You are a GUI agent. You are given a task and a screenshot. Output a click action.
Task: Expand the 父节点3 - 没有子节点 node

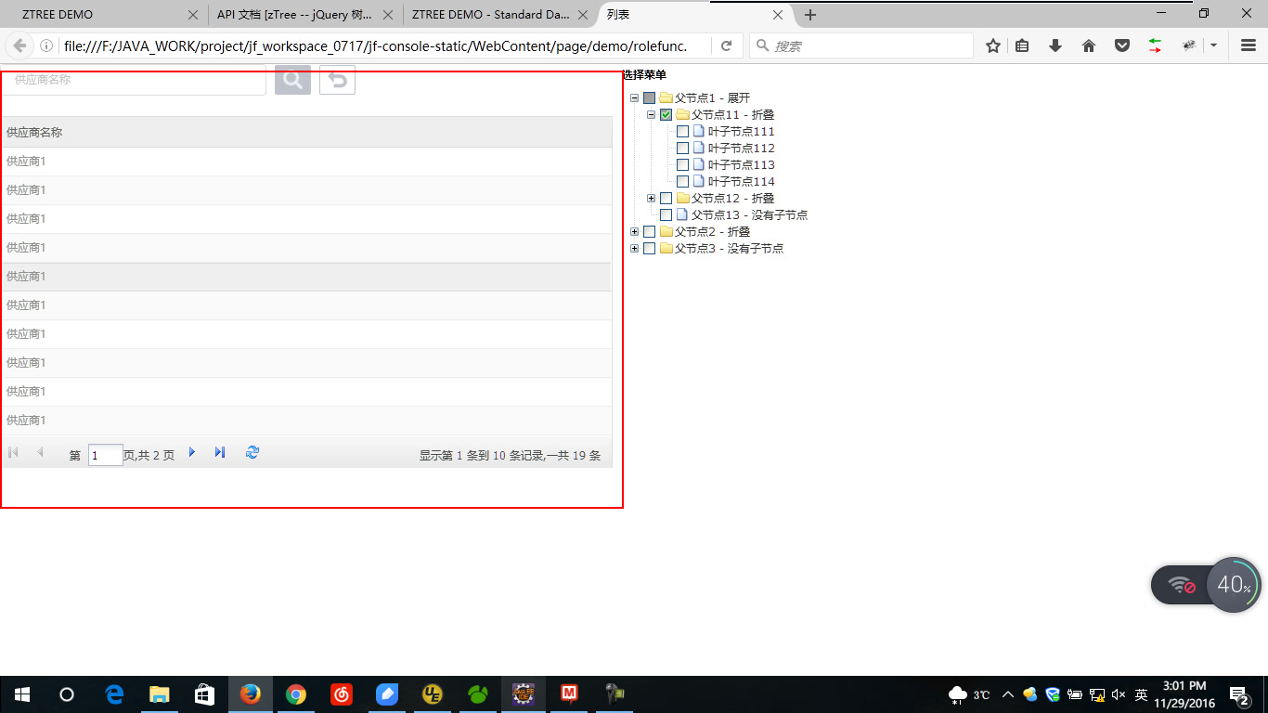click(x=634, y=249)
